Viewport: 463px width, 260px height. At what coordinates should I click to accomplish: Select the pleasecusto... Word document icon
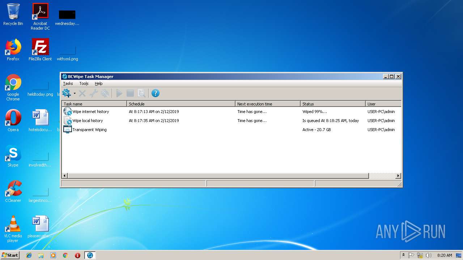40,227
